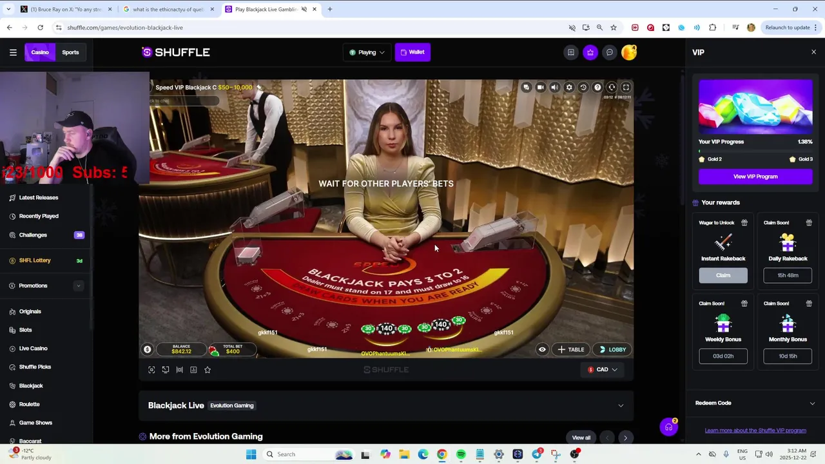Open SHFL Lottery in sidebar

[35, 260]
